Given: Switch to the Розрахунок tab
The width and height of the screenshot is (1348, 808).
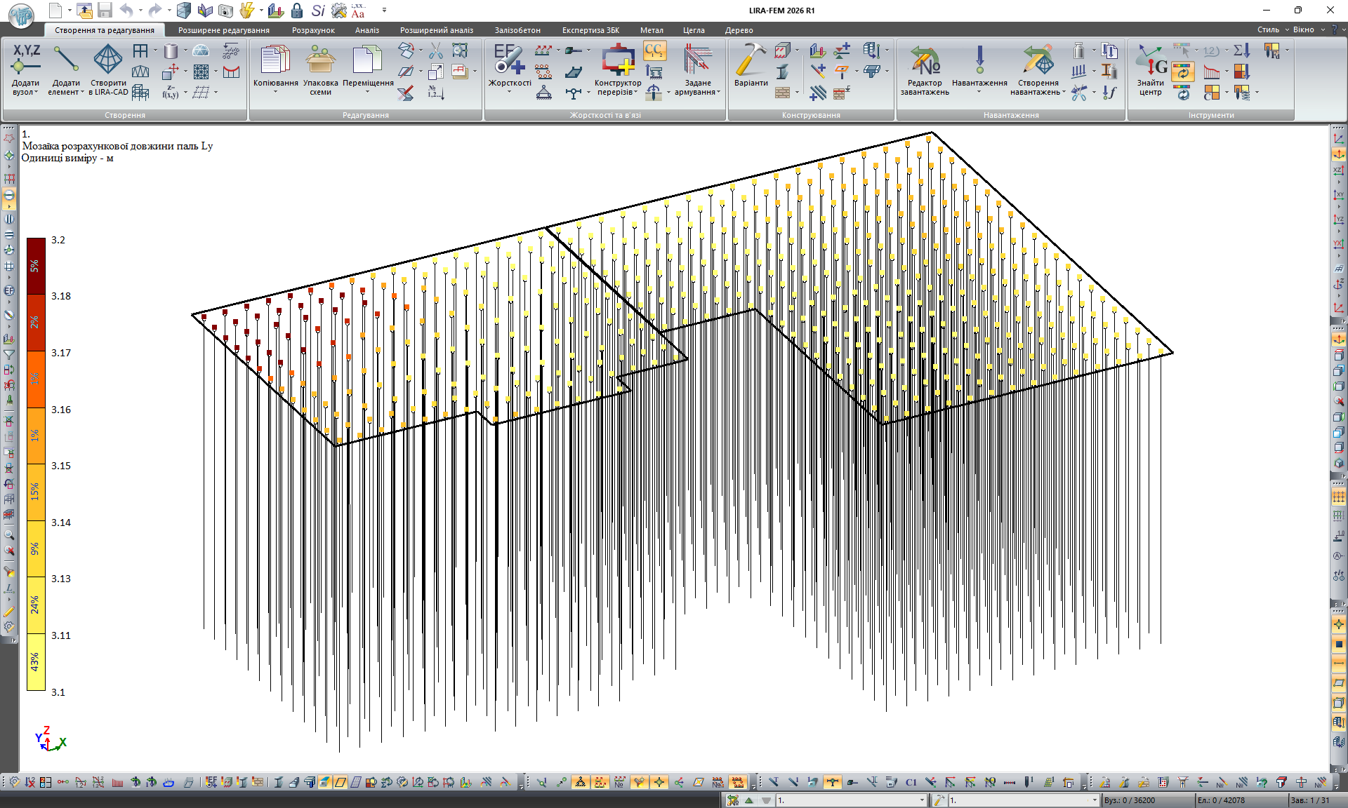Looking at the screenshot, I should [313, 30].
